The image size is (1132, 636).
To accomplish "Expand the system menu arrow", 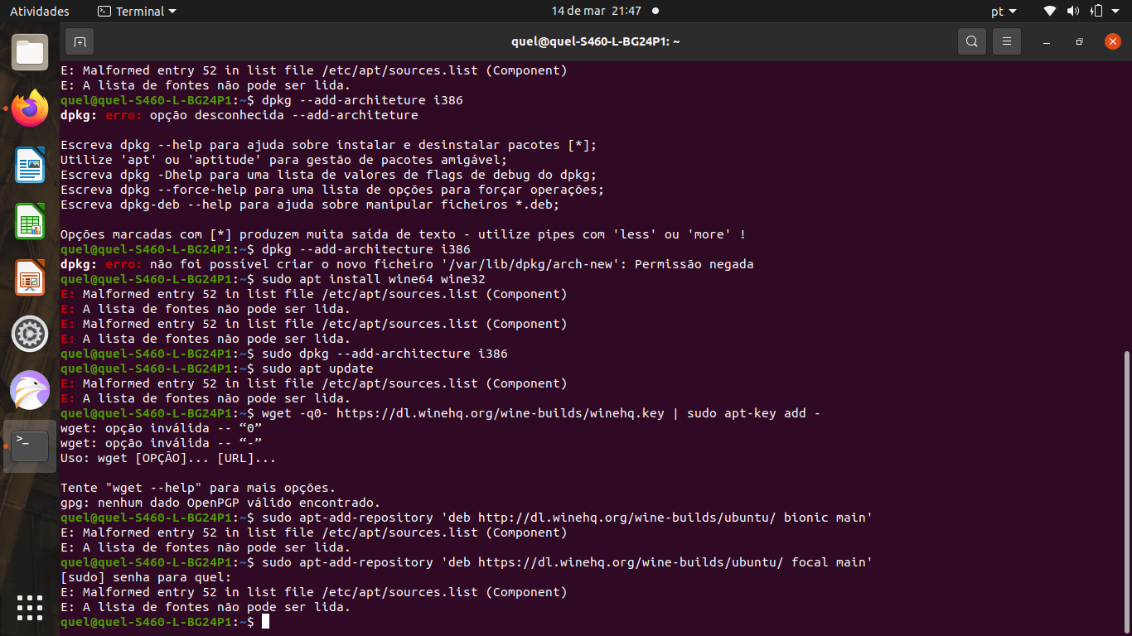I will click(1116, 12).
